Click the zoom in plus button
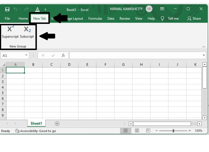The width and height of the screenshot is (209, 152). click(x=190, y=131)
